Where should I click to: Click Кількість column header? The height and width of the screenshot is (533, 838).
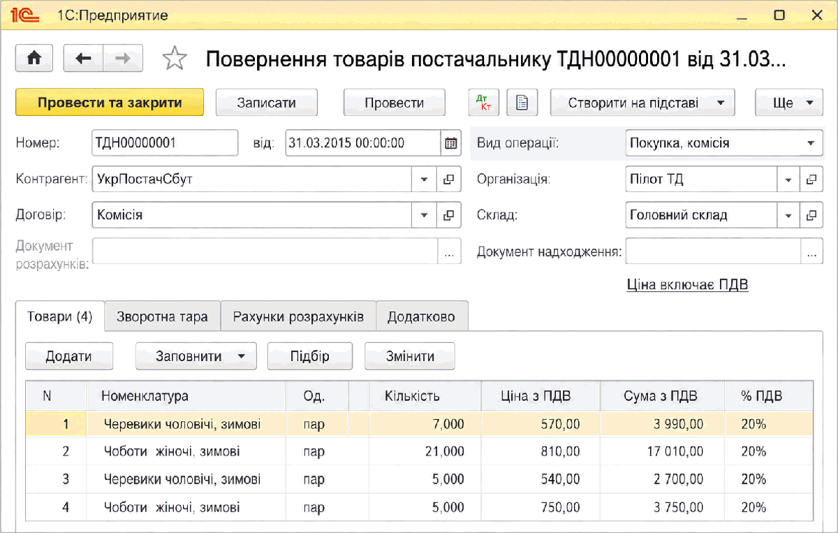pyautogui.click(x=425, y=396)
